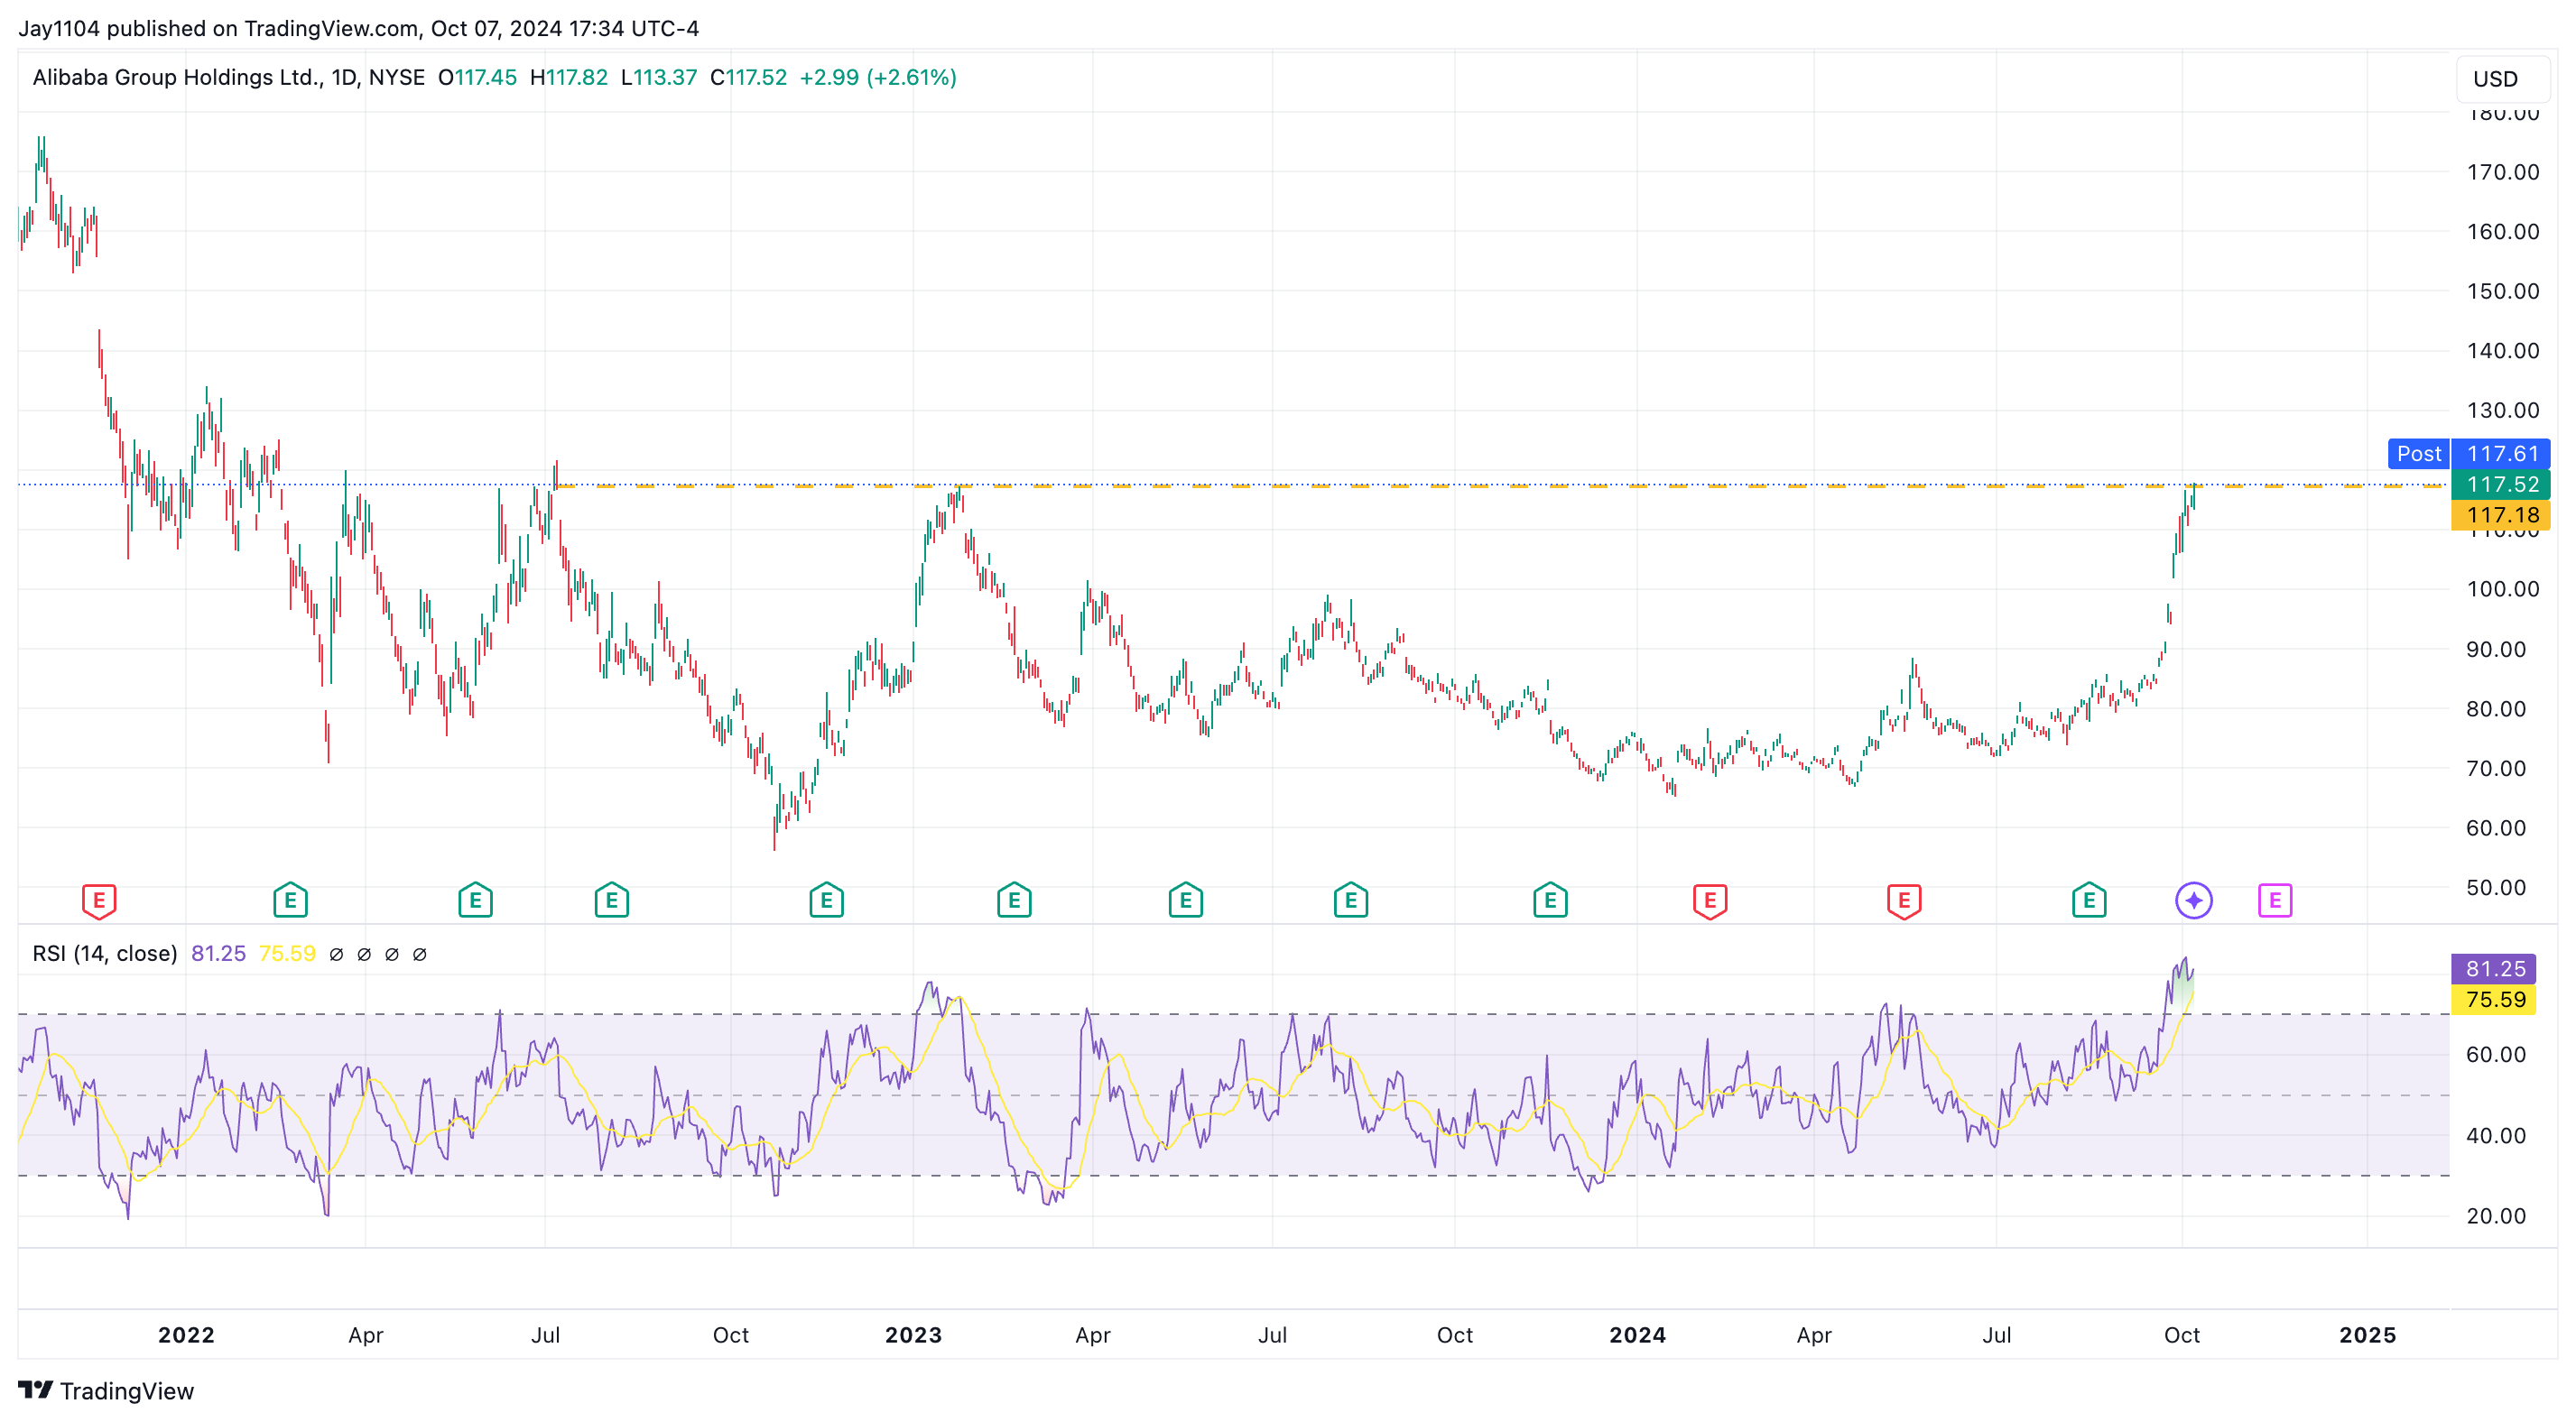This screenshot has width=2576, height=1422.
Task: Click the 170.00 price axis label
Action: coord(2502,172)
